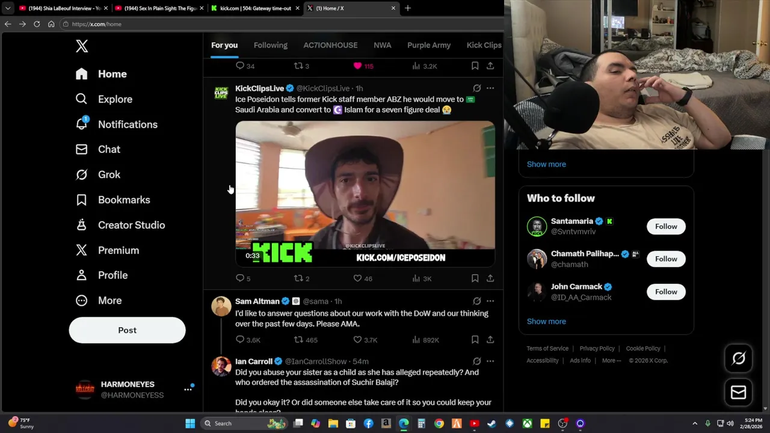Open Chat in the sidebar
Image resolution: width=770 pixels, height=433 pixels.
[x=97, y=149]
